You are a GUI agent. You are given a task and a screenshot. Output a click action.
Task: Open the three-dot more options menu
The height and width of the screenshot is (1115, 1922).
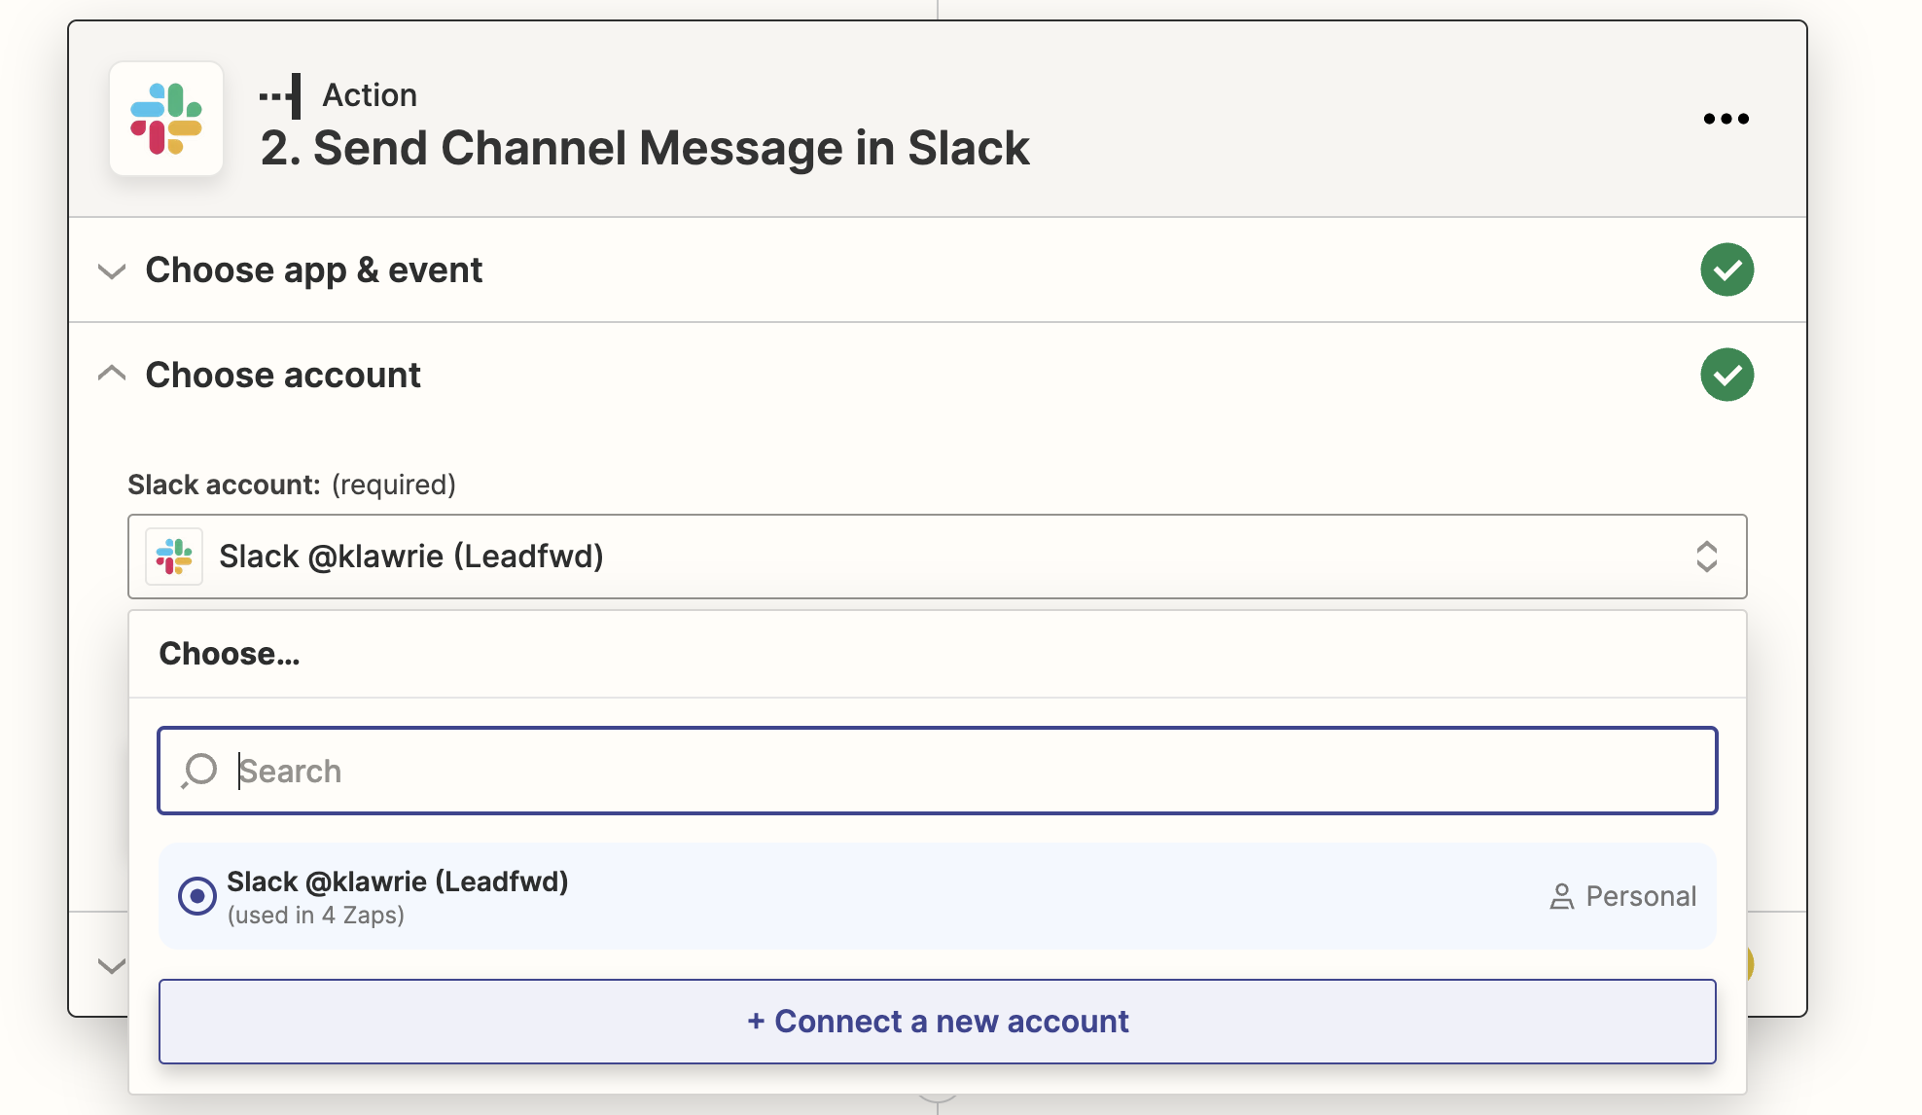(x=1726, y=119)
